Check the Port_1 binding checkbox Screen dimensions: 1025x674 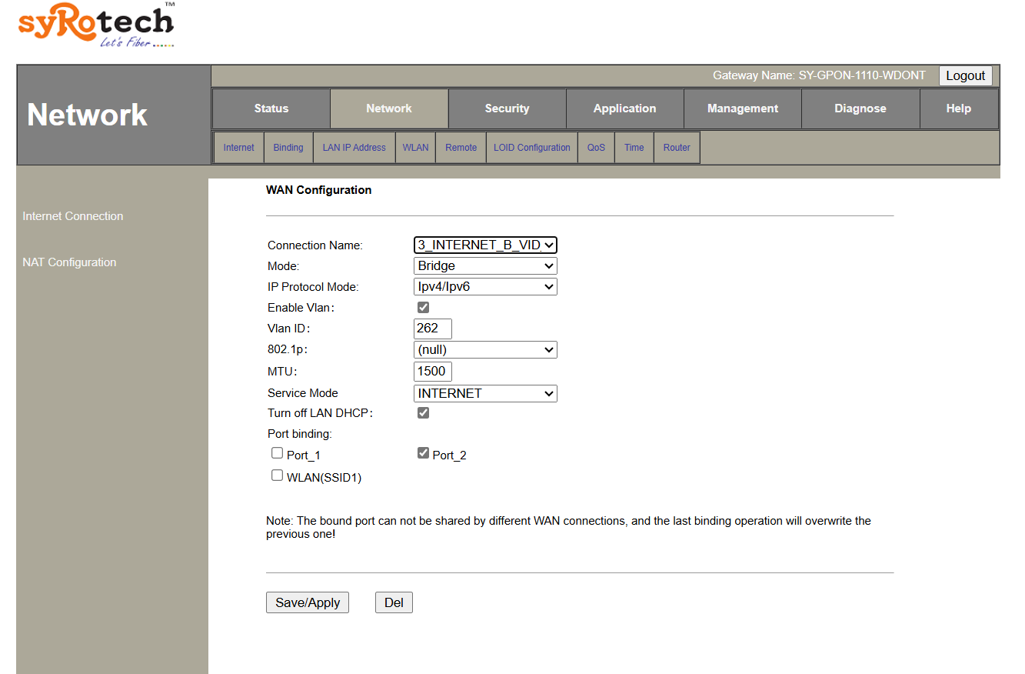pos(278,453)
